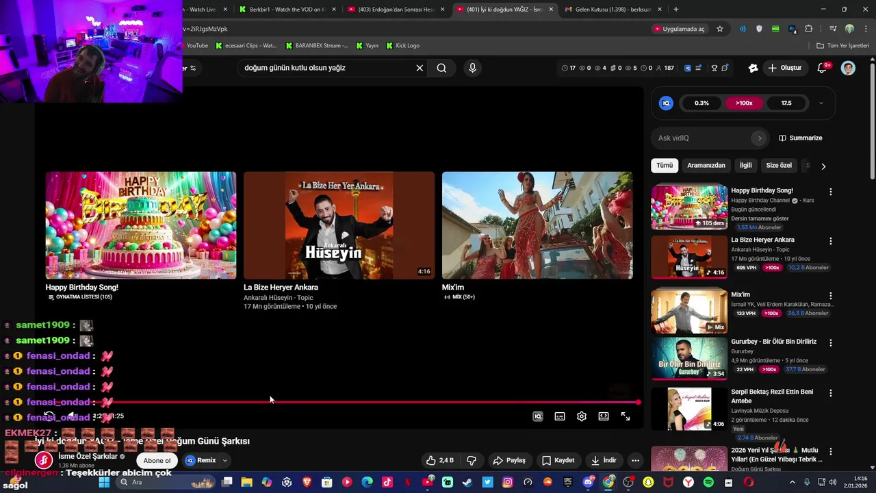This screenshot has width=876, height=493.
Task: Open the Yayın bookmark
Action: pyautogui.click(x=368, y=46)
